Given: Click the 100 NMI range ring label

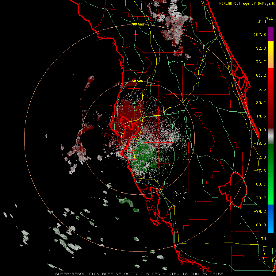Looking at the screenshot, I should click(x=138, y=24).
